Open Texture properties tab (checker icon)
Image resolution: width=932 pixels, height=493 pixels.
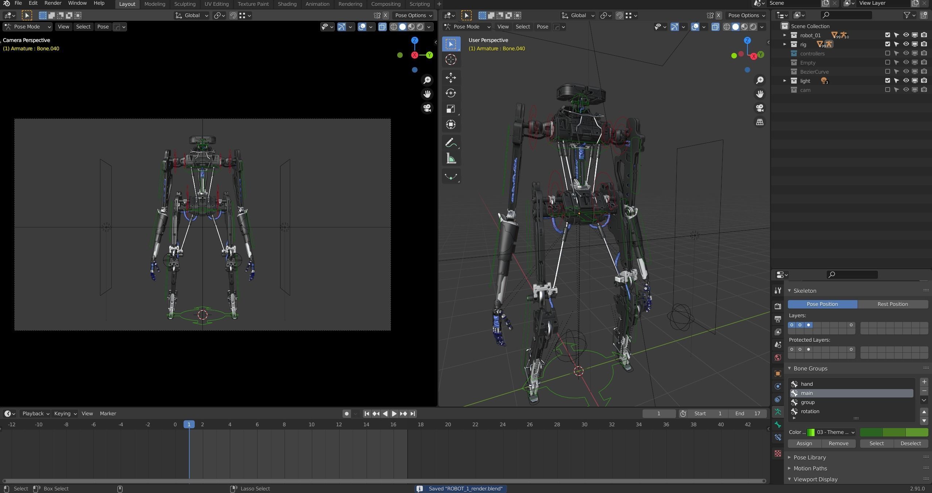(x=778, y=453)
